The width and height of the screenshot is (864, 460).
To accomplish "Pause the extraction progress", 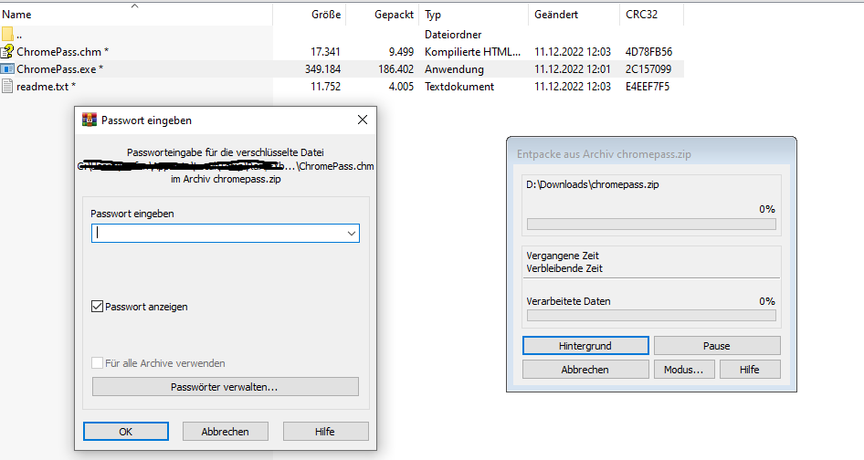I will click(x=717, y=346).
